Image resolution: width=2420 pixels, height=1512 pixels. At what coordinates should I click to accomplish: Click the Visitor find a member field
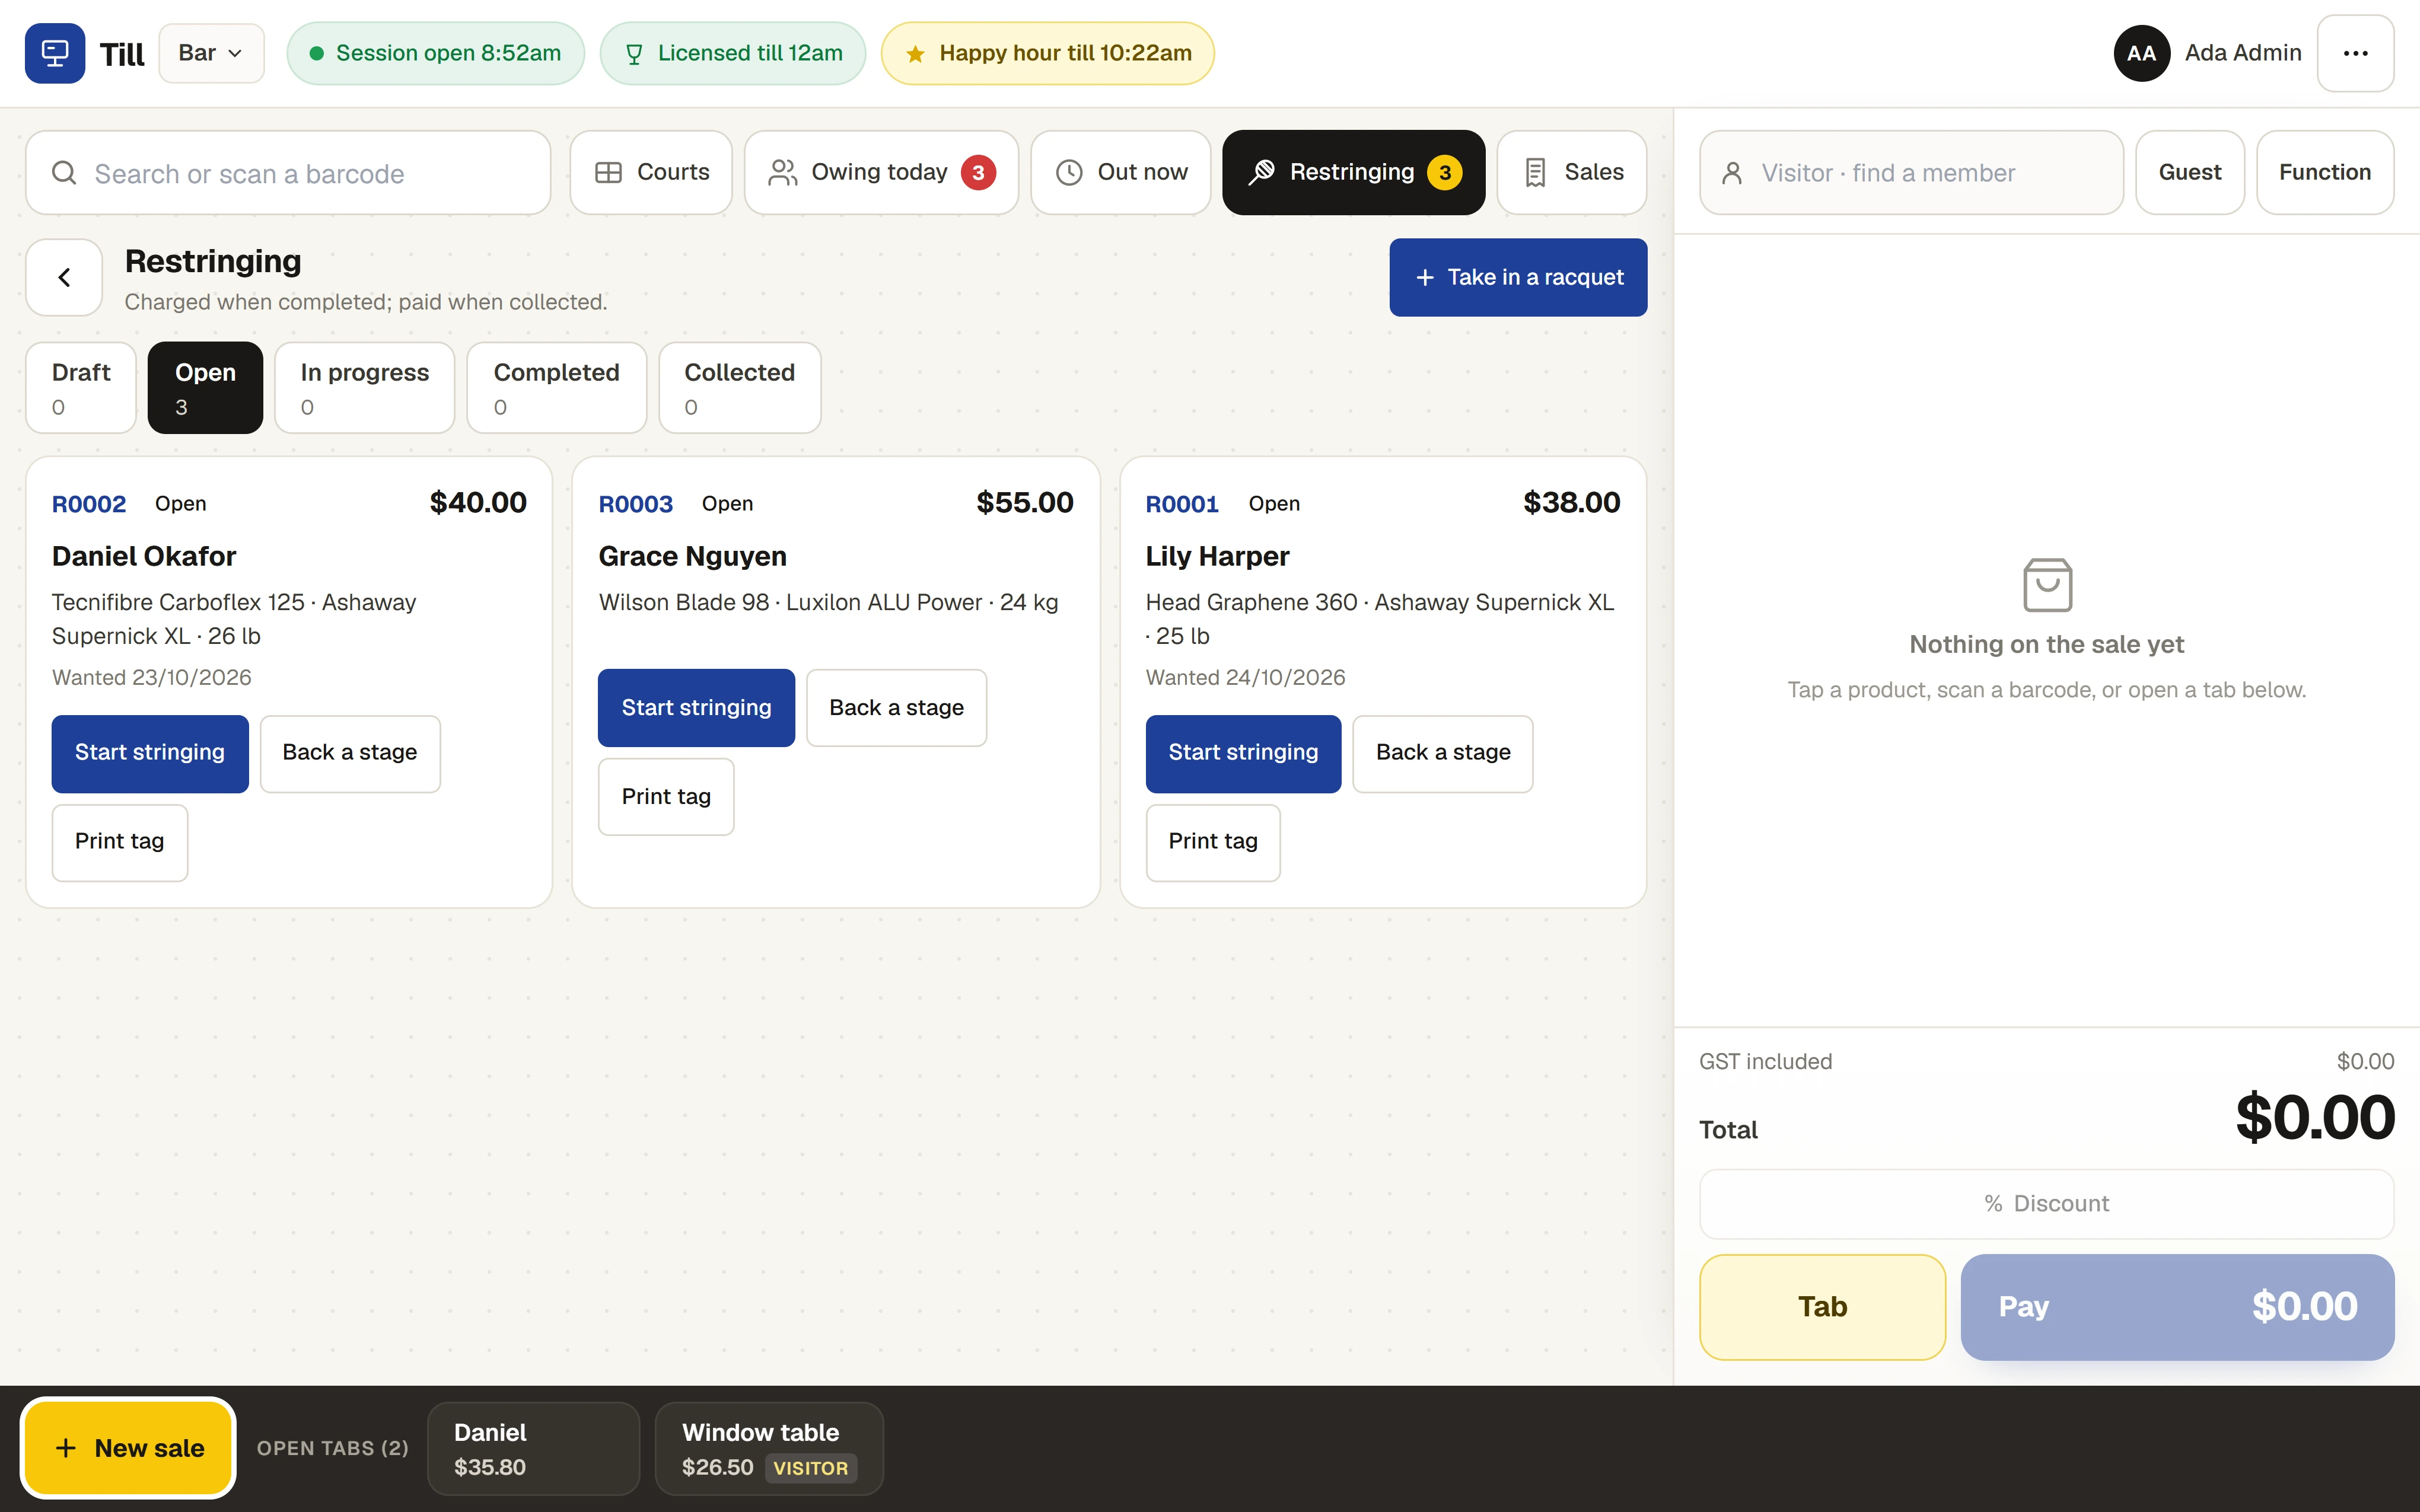[x=1911, y=173]
